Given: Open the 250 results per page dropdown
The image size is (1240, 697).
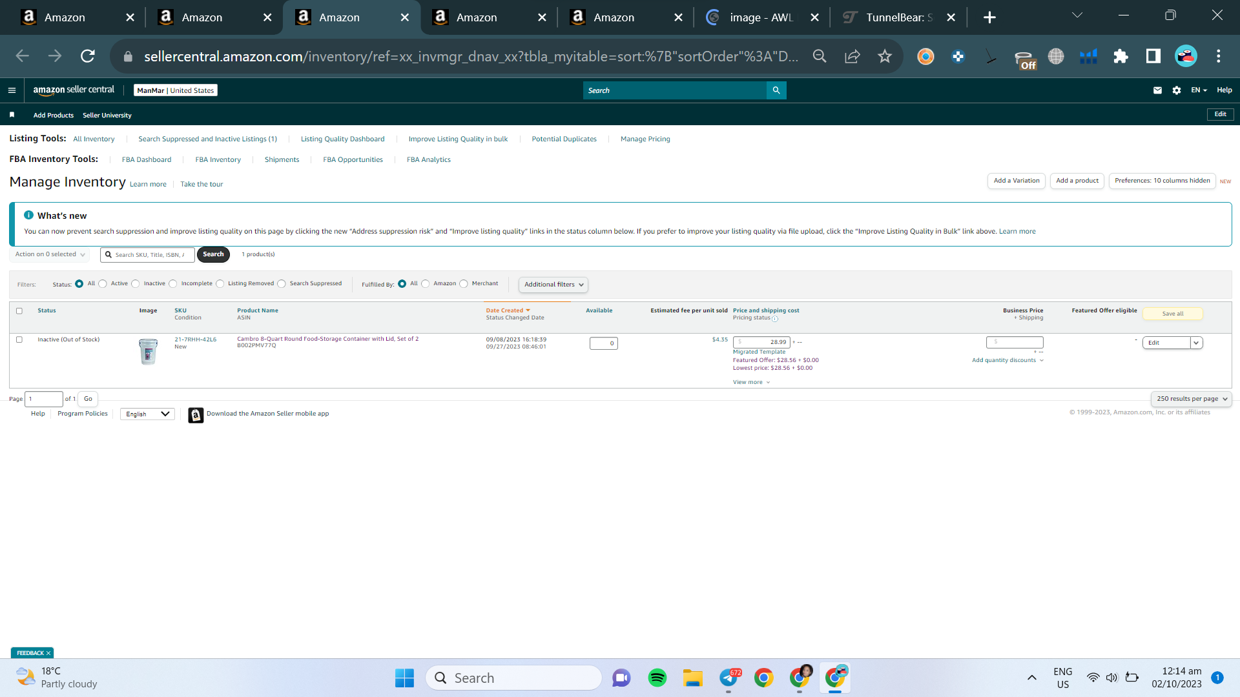Looking at the screenshot, I should point(1191,399).
